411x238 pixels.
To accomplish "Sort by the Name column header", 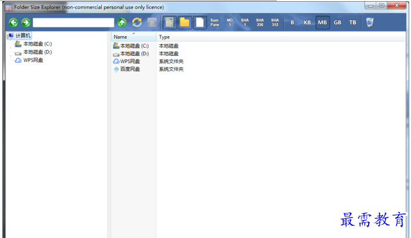I will [134, 37].
